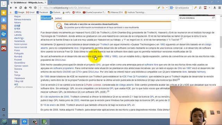
Task: Enlarge the Qt una biblioteca thumbnail icon
Action: click(213, 18)
